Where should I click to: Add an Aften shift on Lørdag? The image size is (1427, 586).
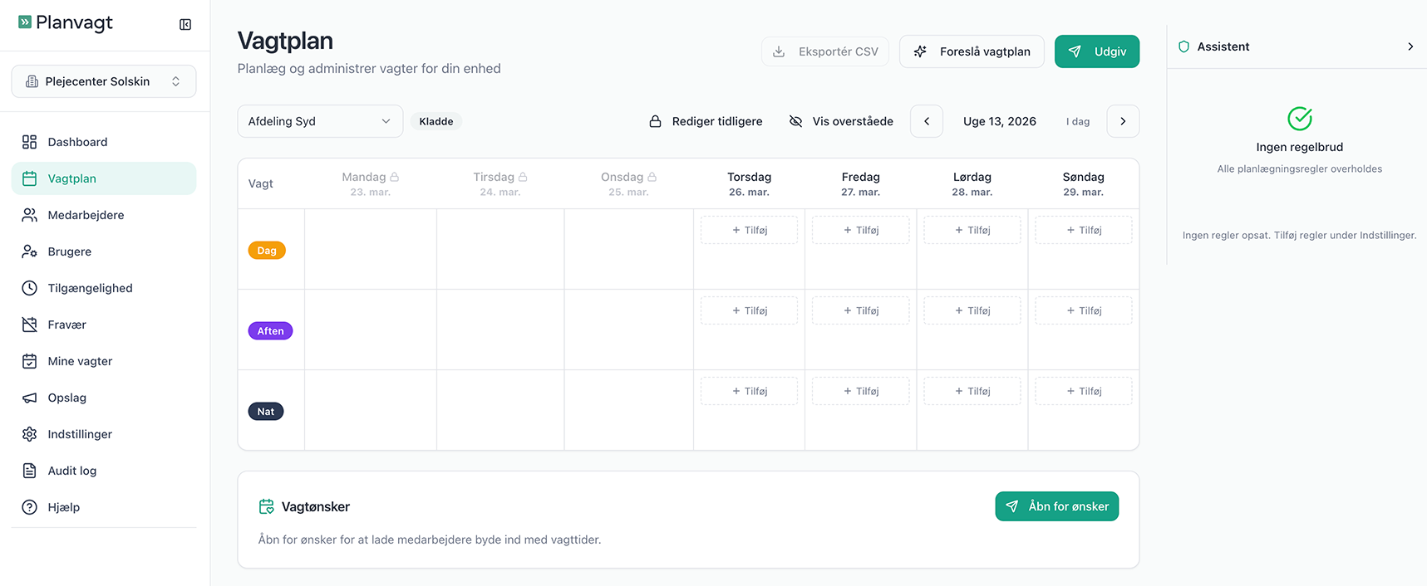pos(972,310)
